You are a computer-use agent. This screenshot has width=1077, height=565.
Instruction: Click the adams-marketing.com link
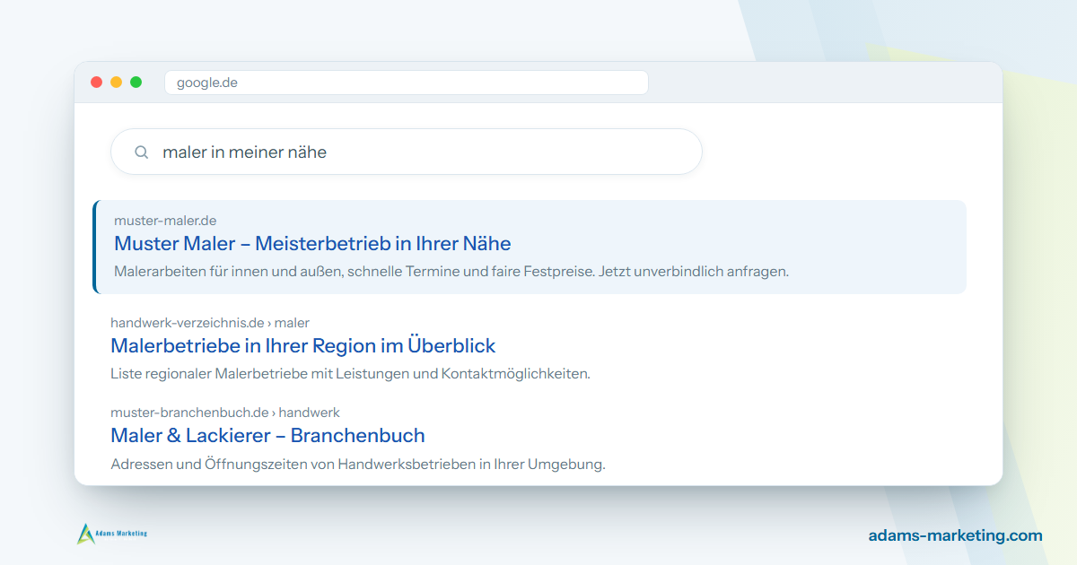click(x=956, y=535)
